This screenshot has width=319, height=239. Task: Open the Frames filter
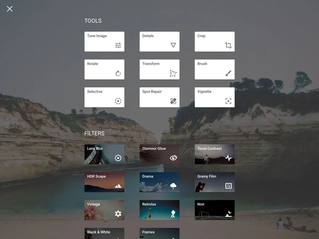(x=159, y=233)
